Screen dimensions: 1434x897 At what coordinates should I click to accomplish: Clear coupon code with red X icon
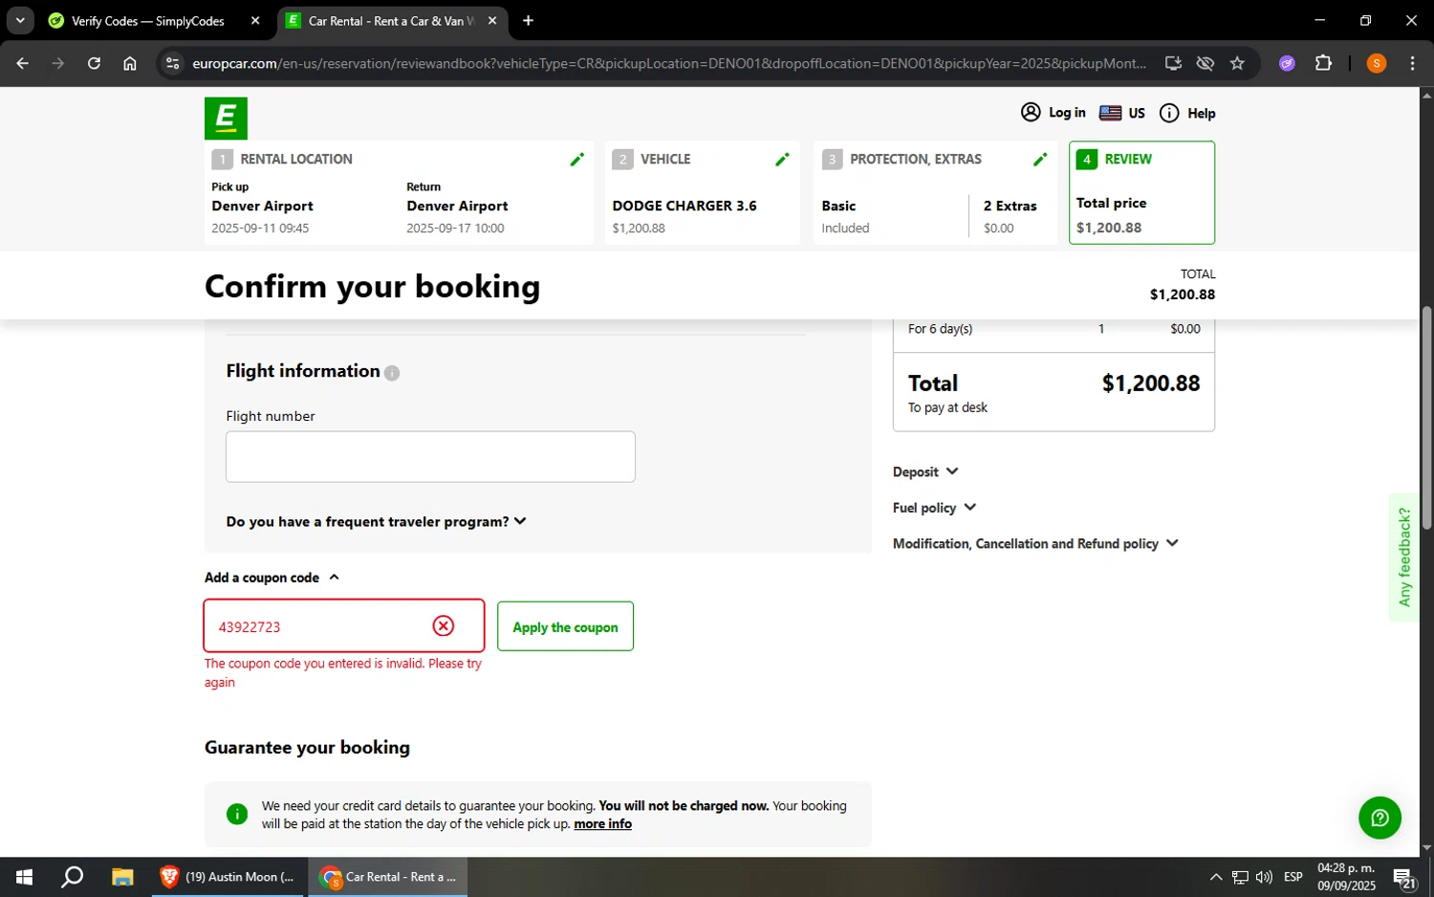tap(444, 625)
